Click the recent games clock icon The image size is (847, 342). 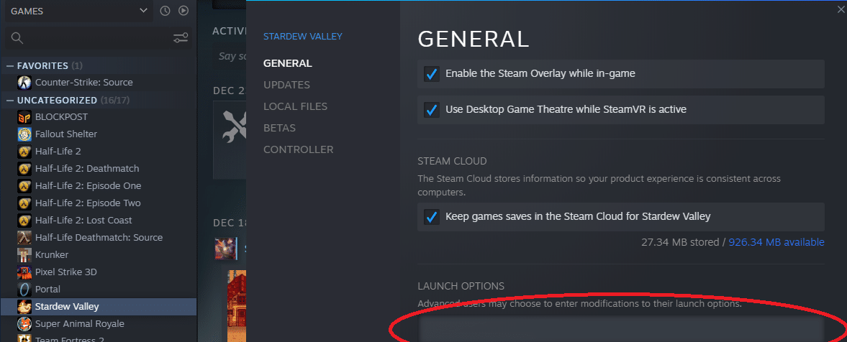(166, 11)
